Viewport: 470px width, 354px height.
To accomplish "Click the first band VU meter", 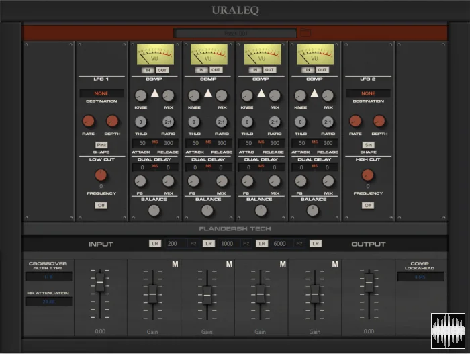I will click(x=155, y=54).
